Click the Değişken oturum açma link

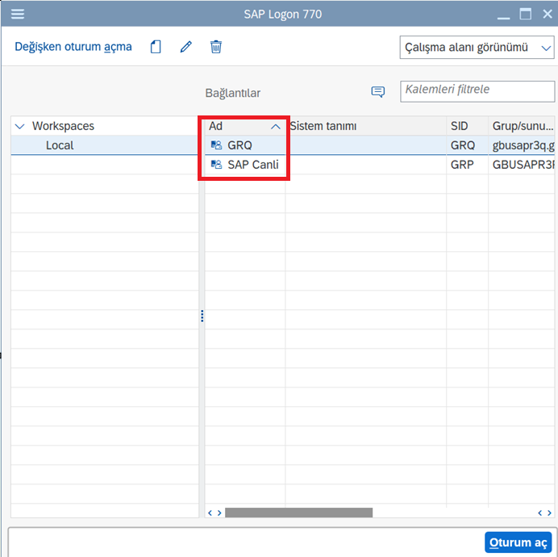[73, 47]
